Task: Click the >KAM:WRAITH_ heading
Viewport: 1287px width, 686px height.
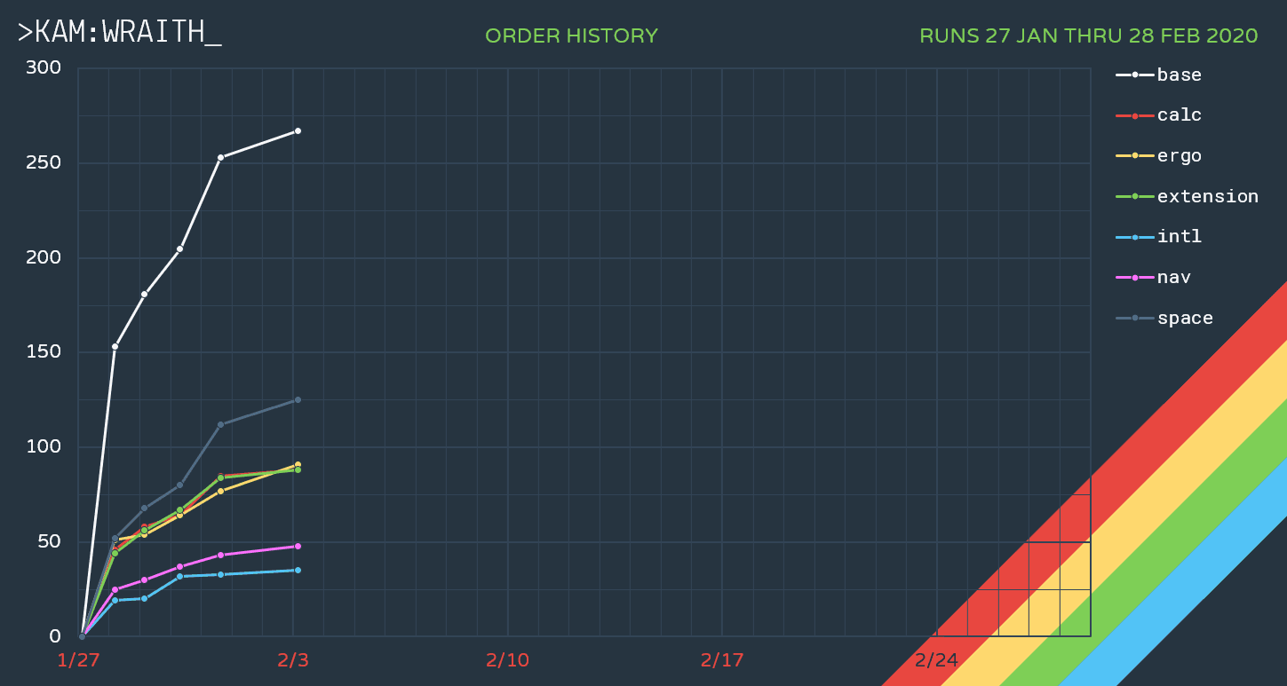Action: tap(120, 33)
